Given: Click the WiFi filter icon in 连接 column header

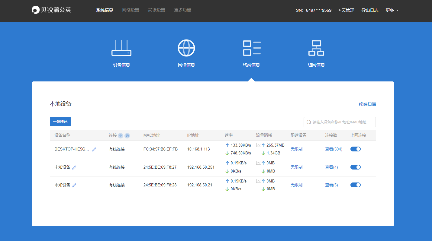Looking at the screenshot, I should click(121, 135).
